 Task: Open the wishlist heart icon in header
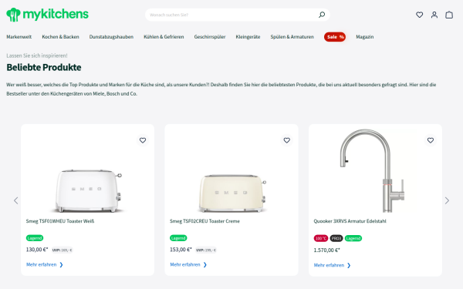pyautogui.click(x=419, y=15)
